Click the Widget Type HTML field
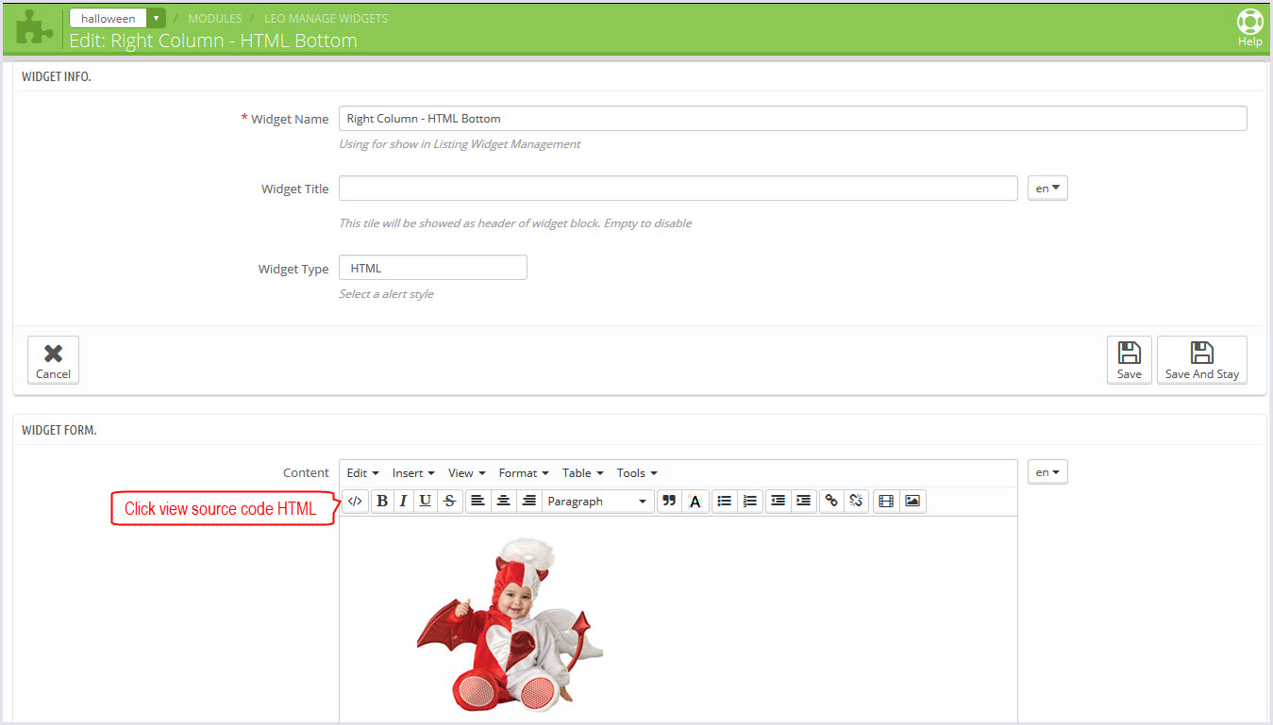 433,268
